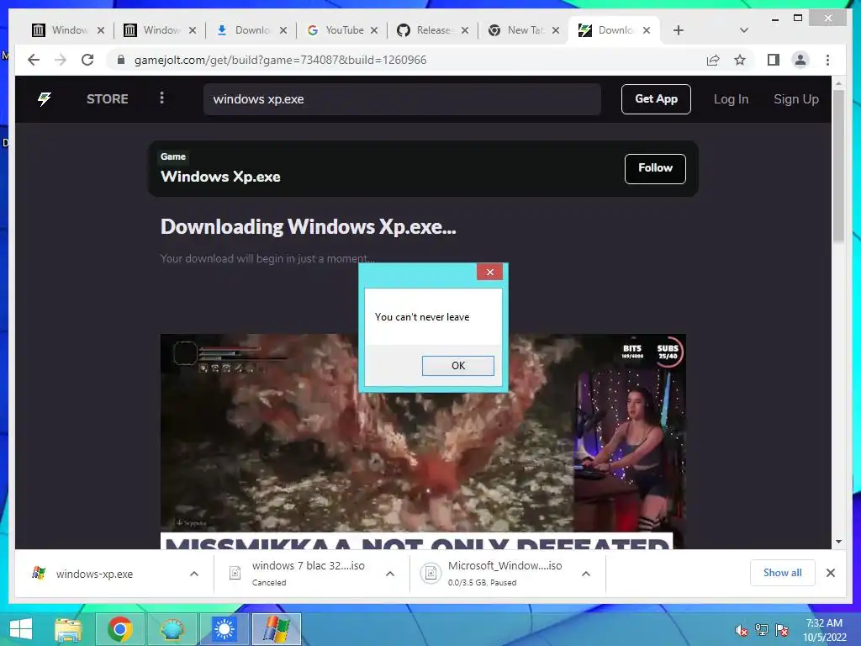Open the Windows Start button
861x646 pixels.
coord(21,629)
